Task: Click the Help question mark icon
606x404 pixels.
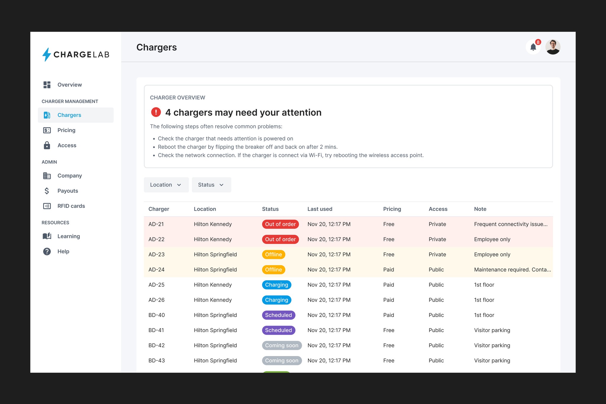Action: pyautogui.click(x=47, y=251)
